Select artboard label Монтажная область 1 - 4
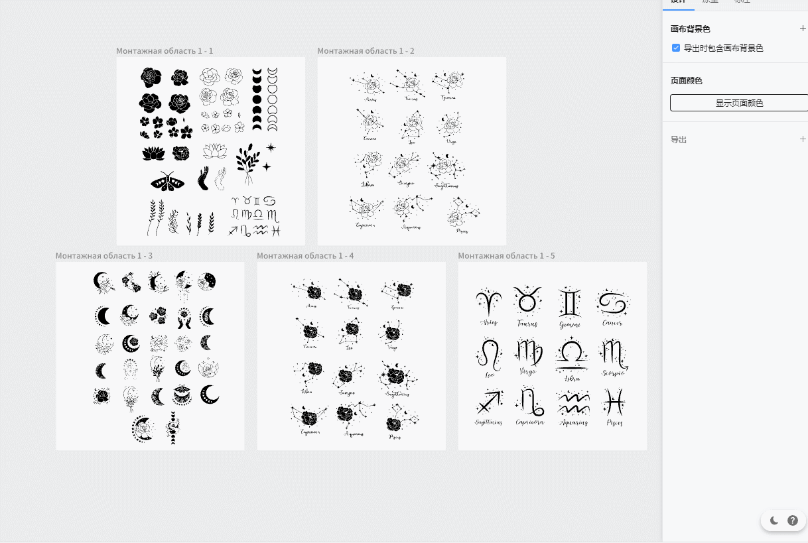 coord(305,256)
